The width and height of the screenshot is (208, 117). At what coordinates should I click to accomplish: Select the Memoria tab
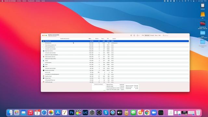click(147, 35)
